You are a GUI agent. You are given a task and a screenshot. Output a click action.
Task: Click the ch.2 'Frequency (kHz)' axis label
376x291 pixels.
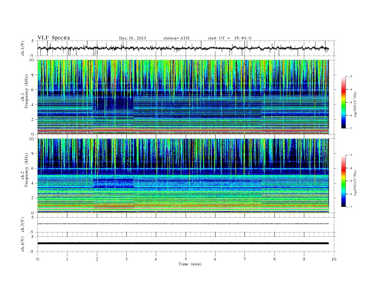click(x=26, y=169)
